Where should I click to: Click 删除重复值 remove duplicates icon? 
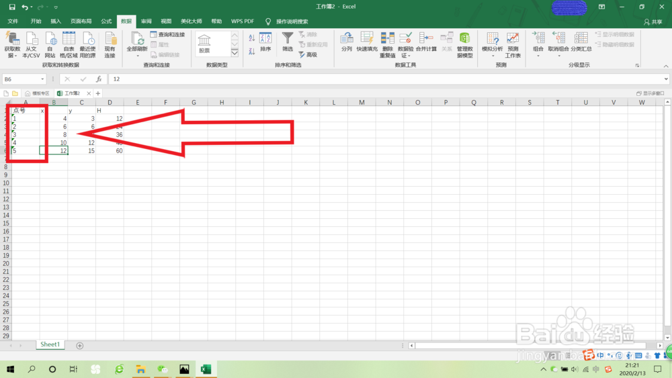pos(388,44)
